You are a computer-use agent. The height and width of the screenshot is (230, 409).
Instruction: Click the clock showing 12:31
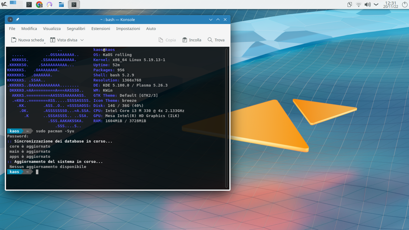click(x=391, y=4)
